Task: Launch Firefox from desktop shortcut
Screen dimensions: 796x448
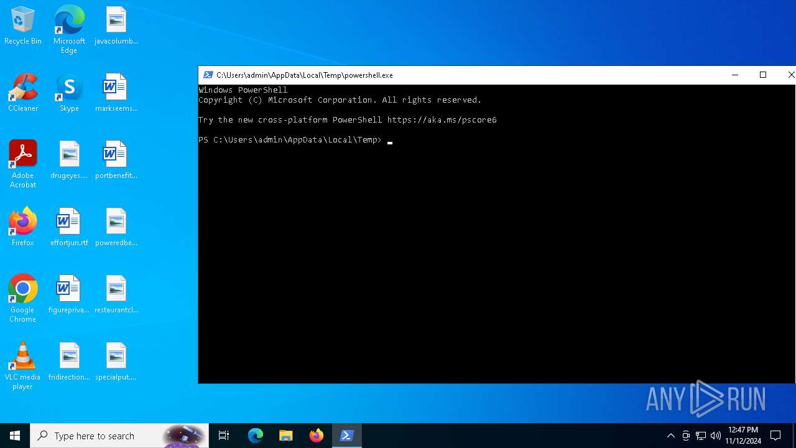Action: click(23, 228)
